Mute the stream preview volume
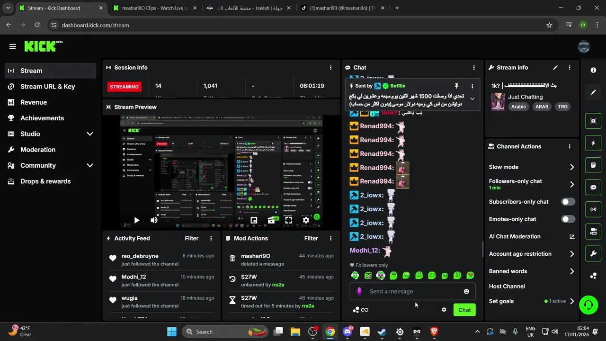The image size is (606, 341). click(x=154, y=220)
